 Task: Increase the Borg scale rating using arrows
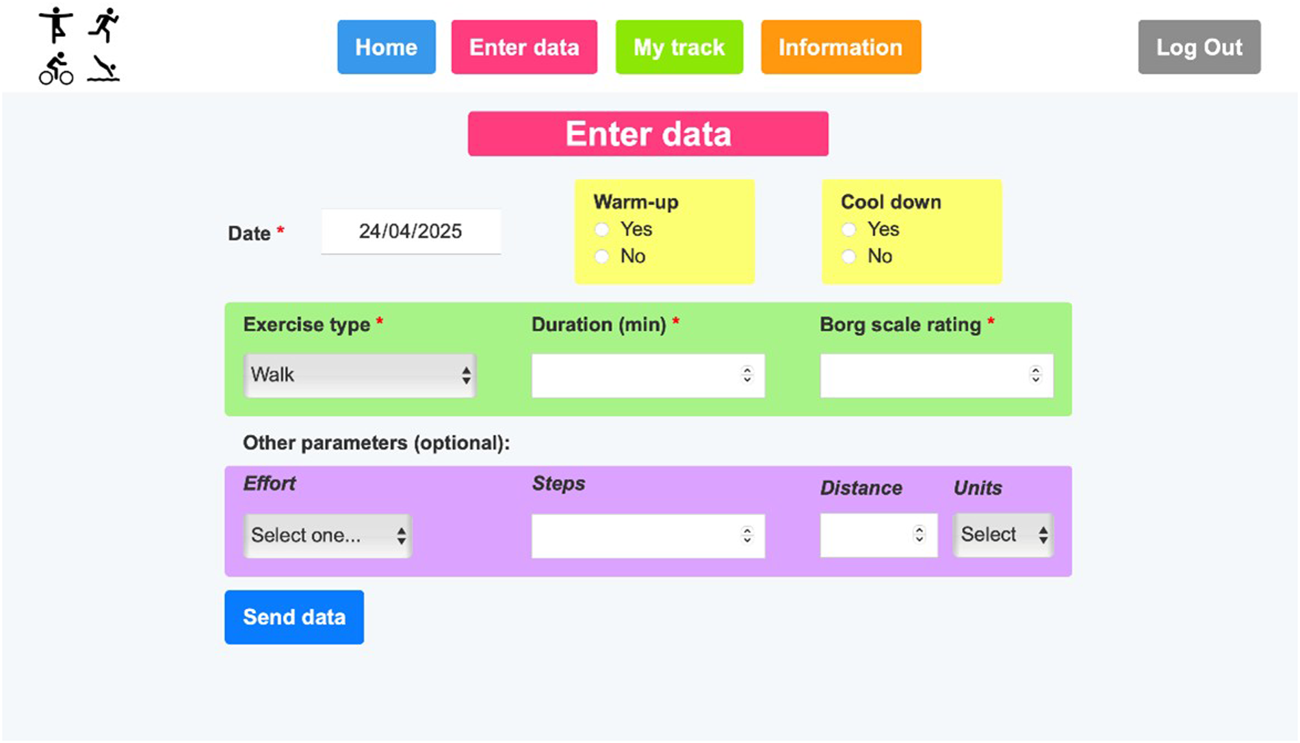tap(1035, 370)
